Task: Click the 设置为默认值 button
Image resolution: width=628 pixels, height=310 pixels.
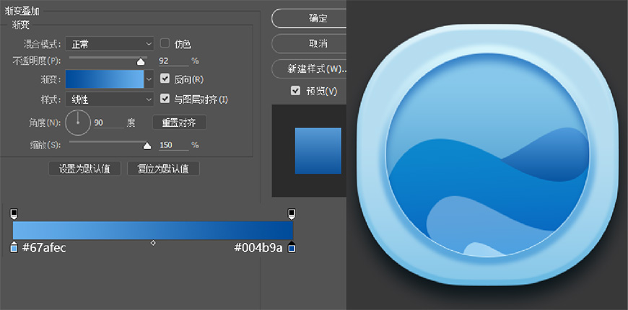Action: click(x=84, y=169)
